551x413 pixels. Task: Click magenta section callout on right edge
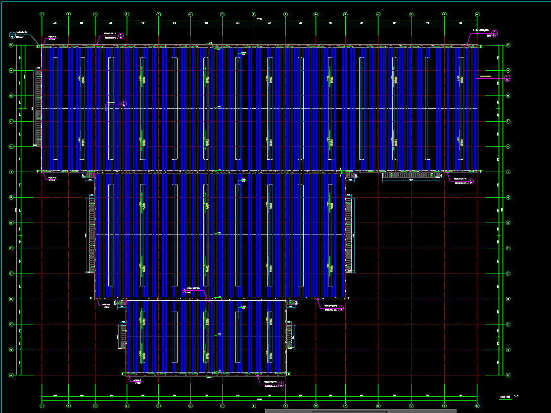(x=506, y=78)
